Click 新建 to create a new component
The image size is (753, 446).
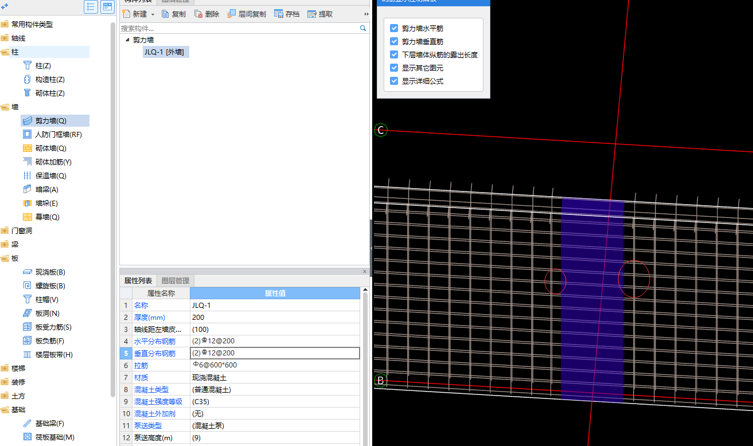click(x=135, y=14)
